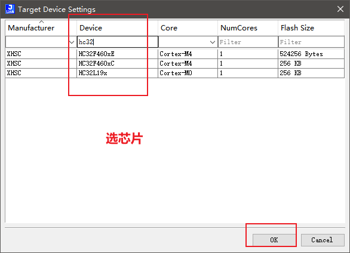Close the Target Device Settings dialog
The image size is (350, 253).
coord(340,9)
